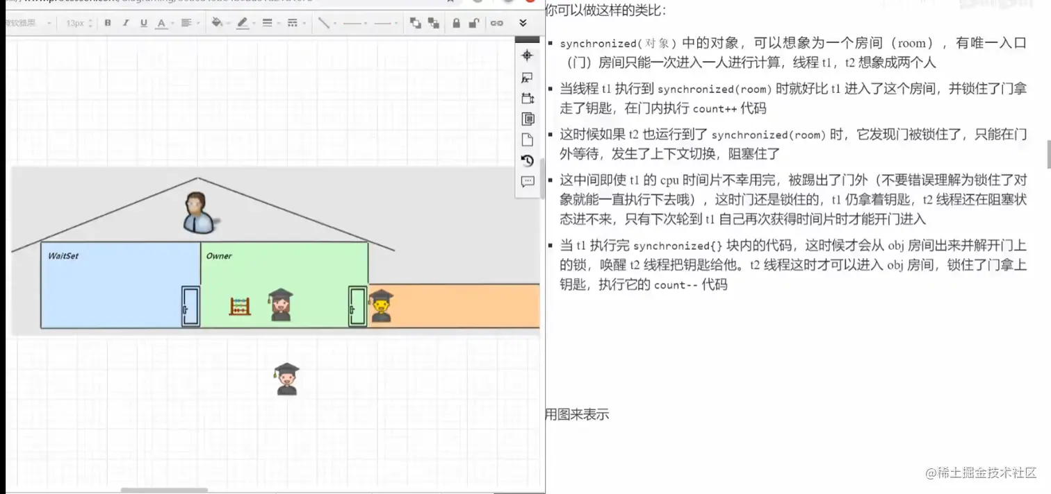Choose the connector line type
The height and width of the screenshot is (494, 1051).
tap(323, 23)
